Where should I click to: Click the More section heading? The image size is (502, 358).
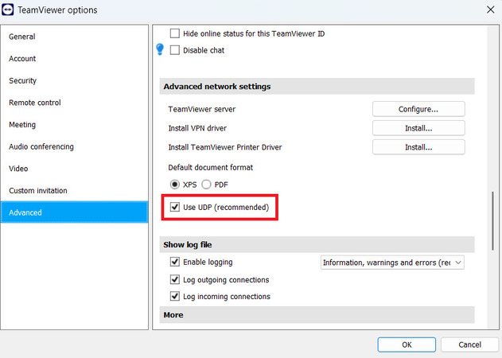point(173,315)
